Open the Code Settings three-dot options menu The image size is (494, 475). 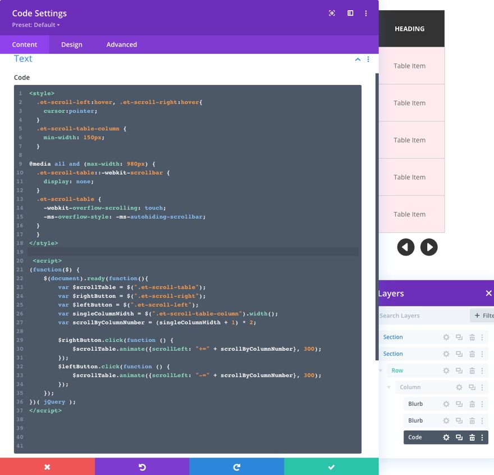[x=366, y=12]
